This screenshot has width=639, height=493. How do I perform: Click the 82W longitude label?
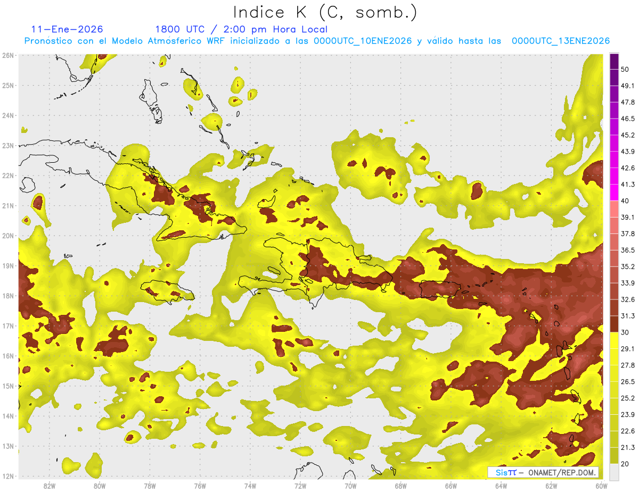coord(49,486)
